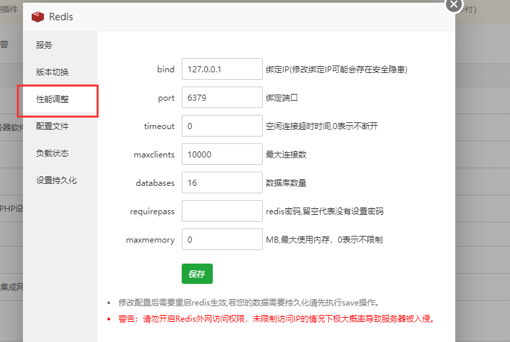The width and height of the screenshot is (510, 342).
Task: Click the hint 'MB,最大使用内存，0表示不限制'
Action: point(324,239)
